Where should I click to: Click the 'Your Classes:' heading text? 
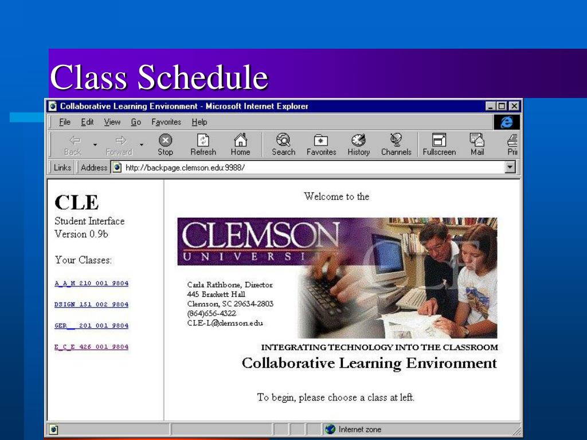83,260
